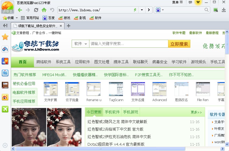Reload the page with refresh icon
This screenshot has height=151, width=229.
[36, 10]
